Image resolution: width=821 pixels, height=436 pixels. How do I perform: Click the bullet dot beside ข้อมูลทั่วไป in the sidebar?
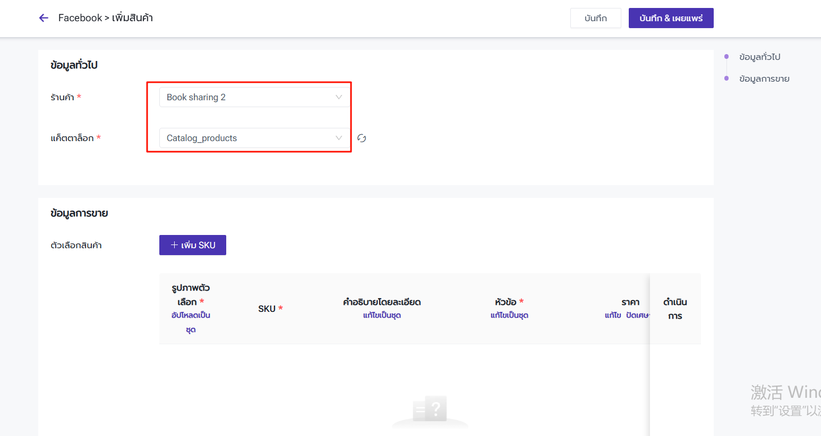pyautogui.click(x=726, y=57)
